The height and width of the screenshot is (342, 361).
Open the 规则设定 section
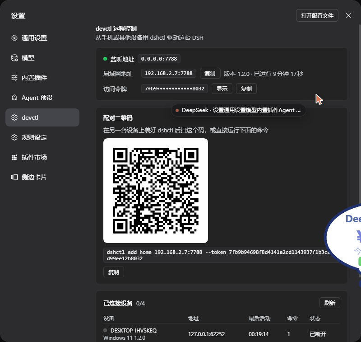pos(42,137)
